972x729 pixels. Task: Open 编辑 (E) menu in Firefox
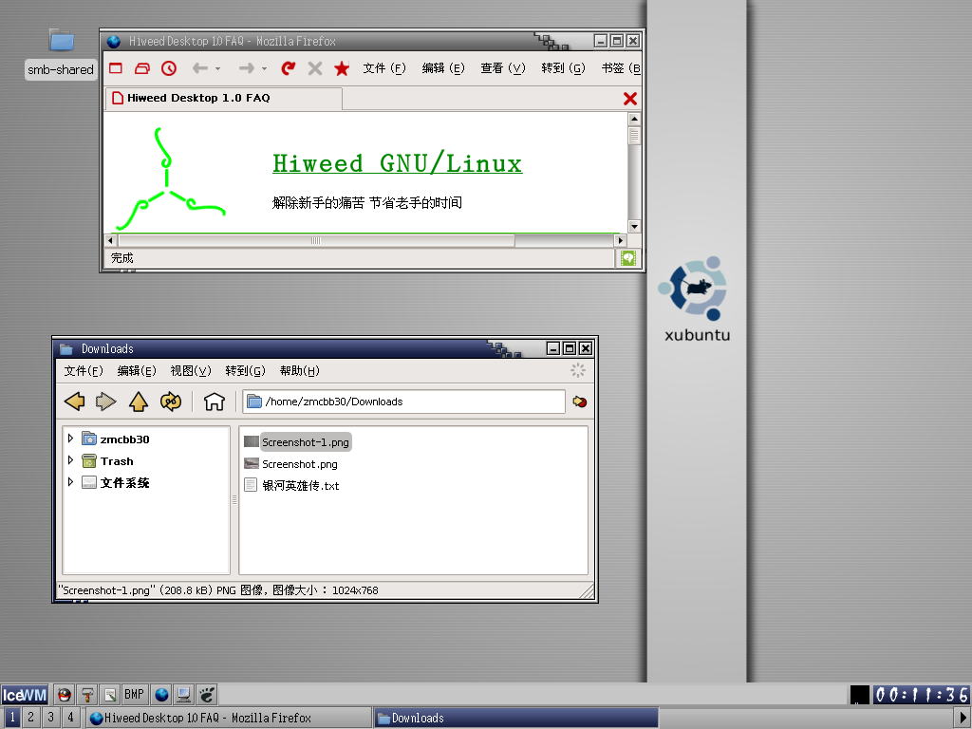[x=443, y=68]
